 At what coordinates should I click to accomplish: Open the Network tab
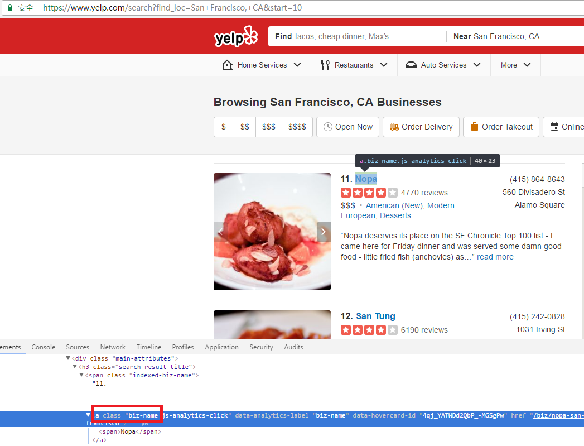[x=113, y=347]
